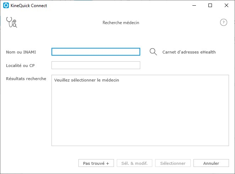The image size is (235, 174).
Task: Click the KineQuick Connect app logo
Action: (6, 6)
